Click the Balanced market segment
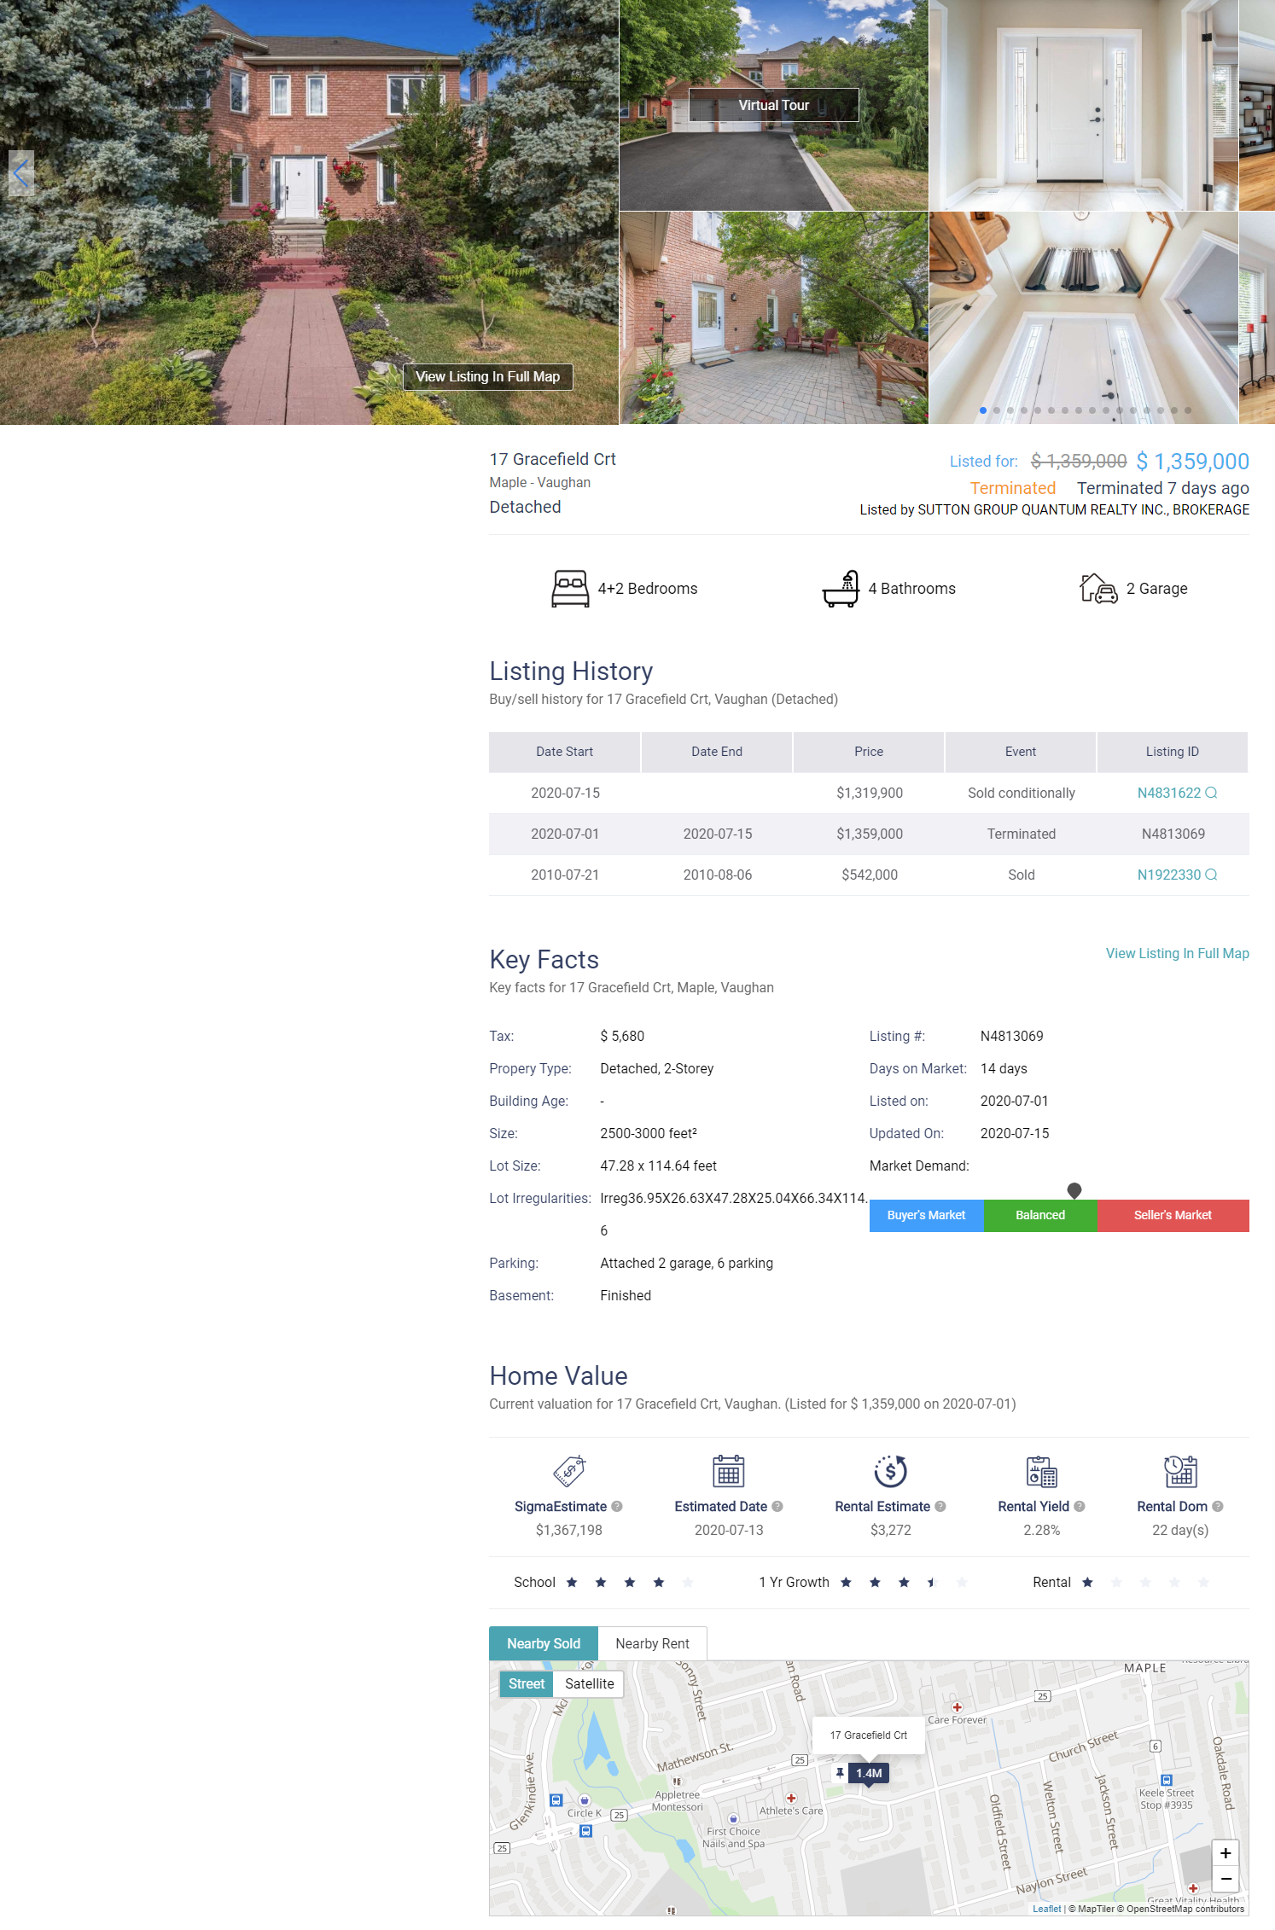Screen dimensions: 1275x1930 click(x=1040, y=1215)
